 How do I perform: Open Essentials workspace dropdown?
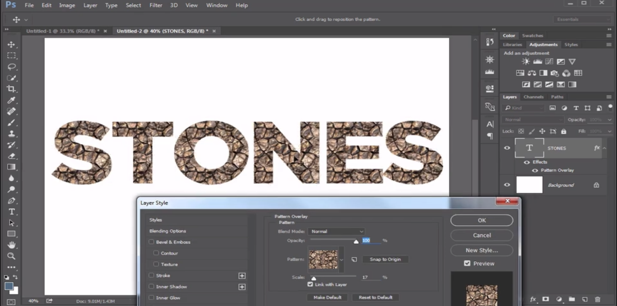point(582,19)
